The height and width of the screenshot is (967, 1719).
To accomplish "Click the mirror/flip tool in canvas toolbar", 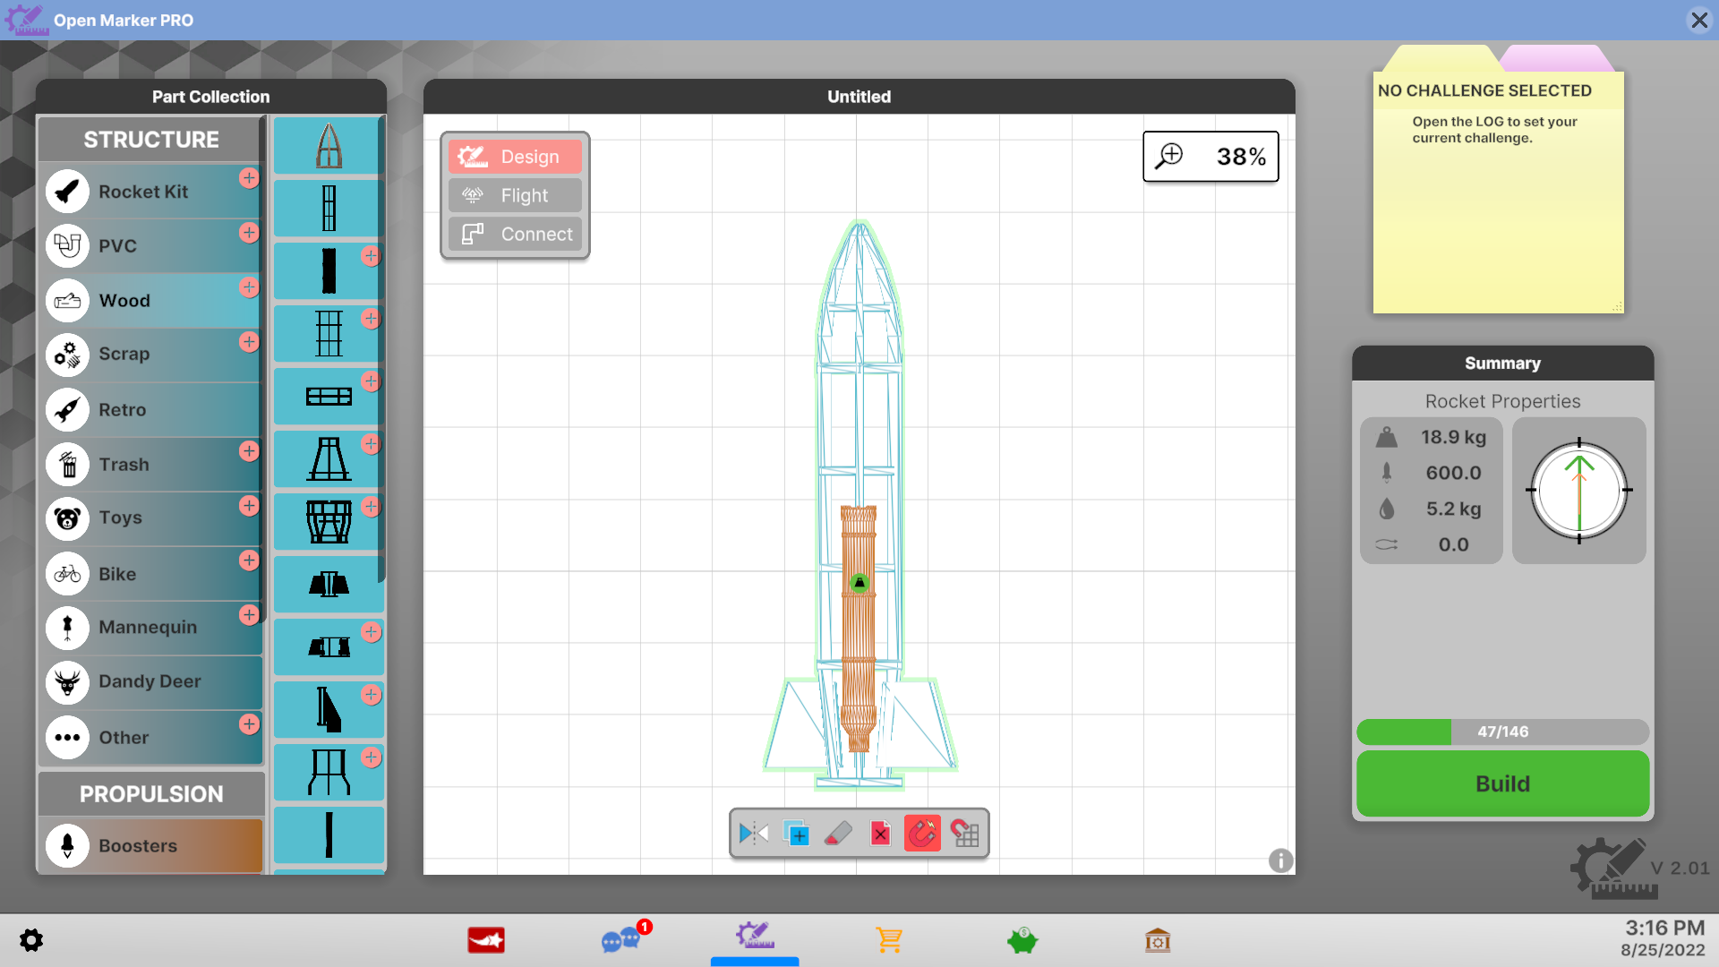I will coord(753,834).
